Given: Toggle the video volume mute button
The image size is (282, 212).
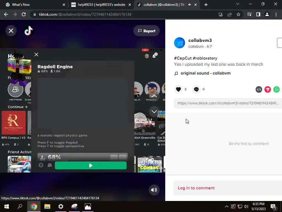Looking at the screenshot, I should pos(154,190).
